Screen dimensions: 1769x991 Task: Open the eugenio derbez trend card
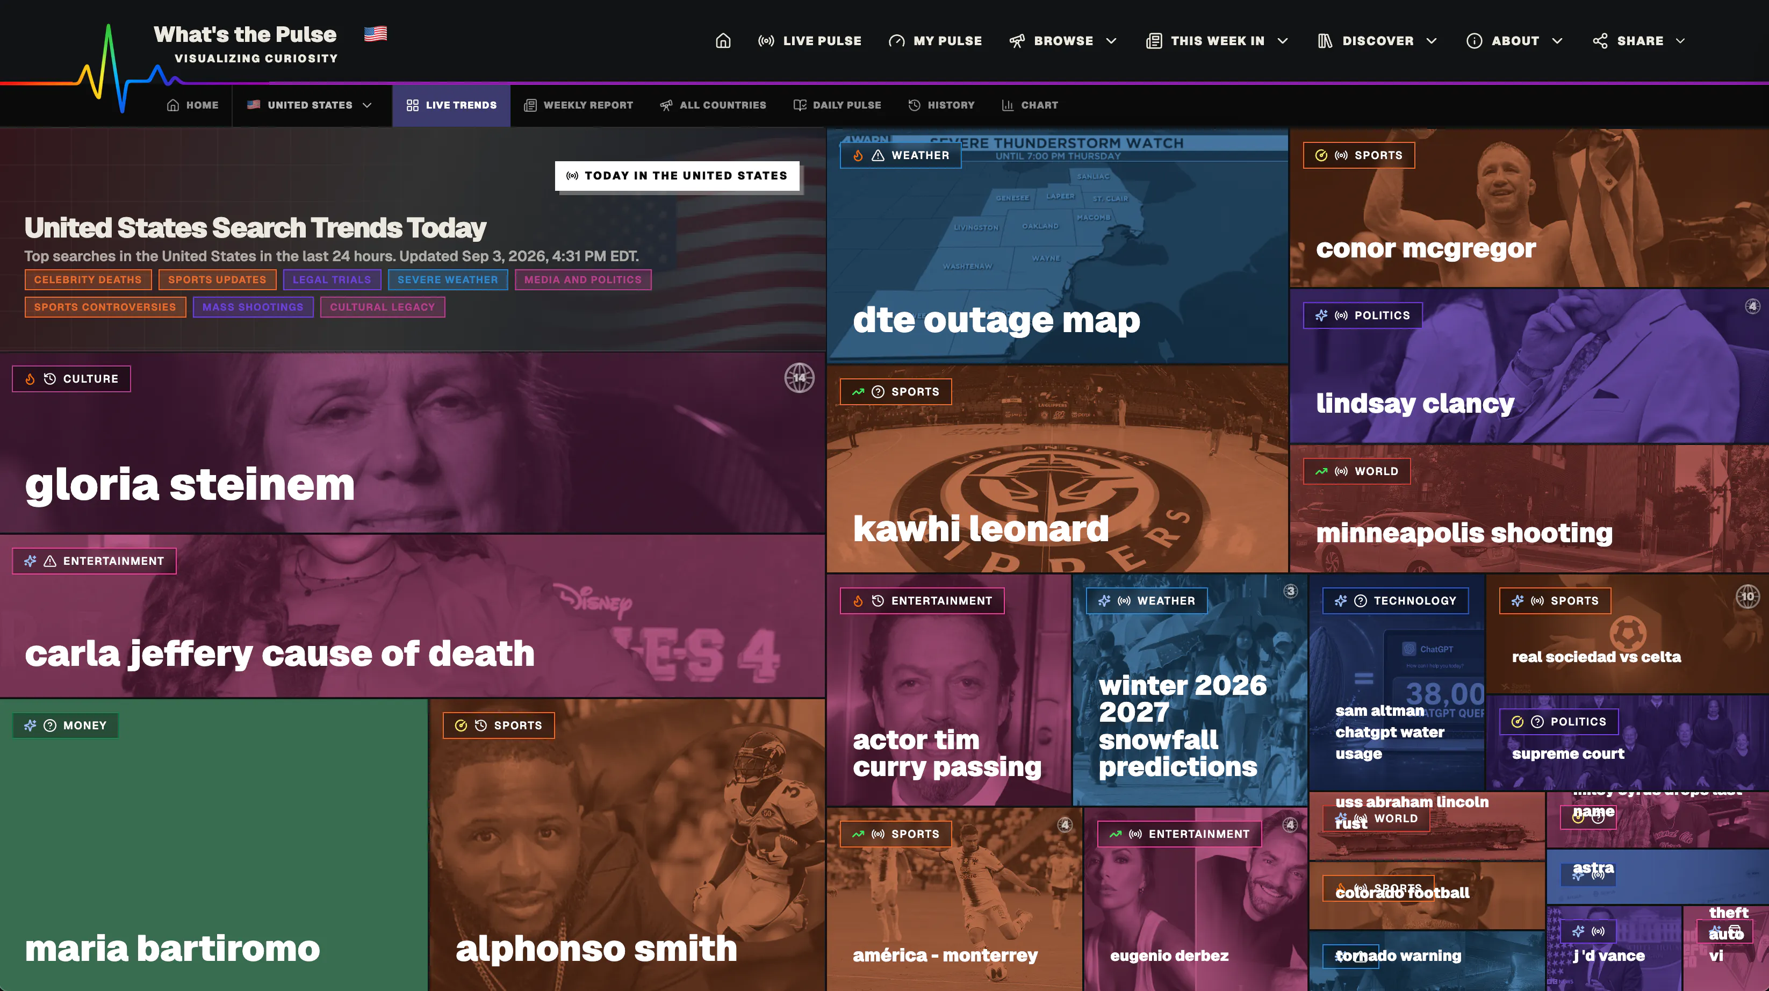[x=1196, y=899]
